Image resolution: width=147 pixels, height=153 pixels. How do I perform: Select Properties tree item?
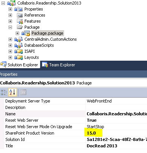pyautogui.click(x=34, y=9)
